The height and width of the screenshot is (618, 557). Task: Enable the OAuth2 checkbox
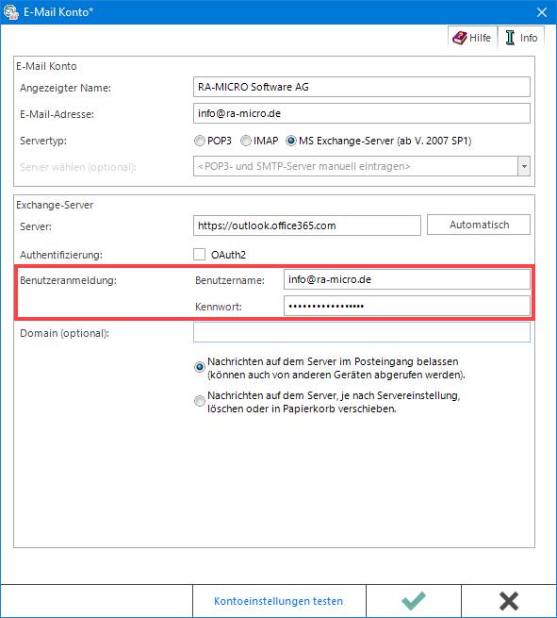tap(199, 255)
